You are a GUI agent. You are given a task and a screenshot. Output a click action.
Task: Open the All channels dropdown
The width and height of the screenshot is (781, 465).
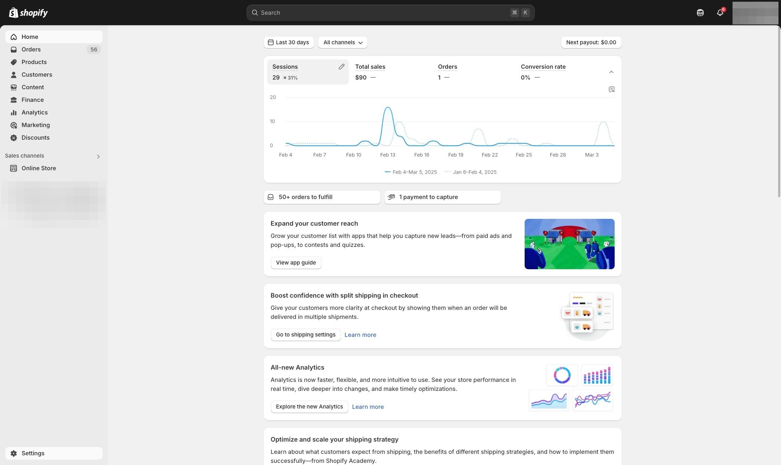(342, 42)
